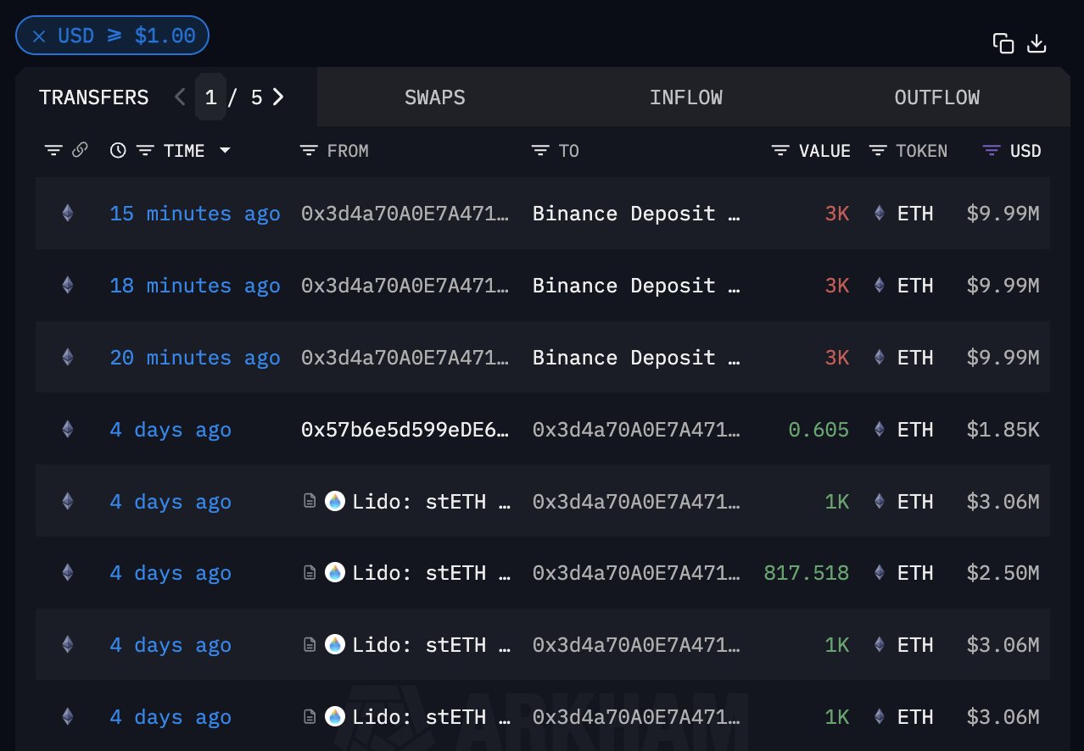The width and height of the screenshot is (1084, 751).
Task: Click the $9.99M amount in the 18 minutes ago row
Action: (1003, 286)
